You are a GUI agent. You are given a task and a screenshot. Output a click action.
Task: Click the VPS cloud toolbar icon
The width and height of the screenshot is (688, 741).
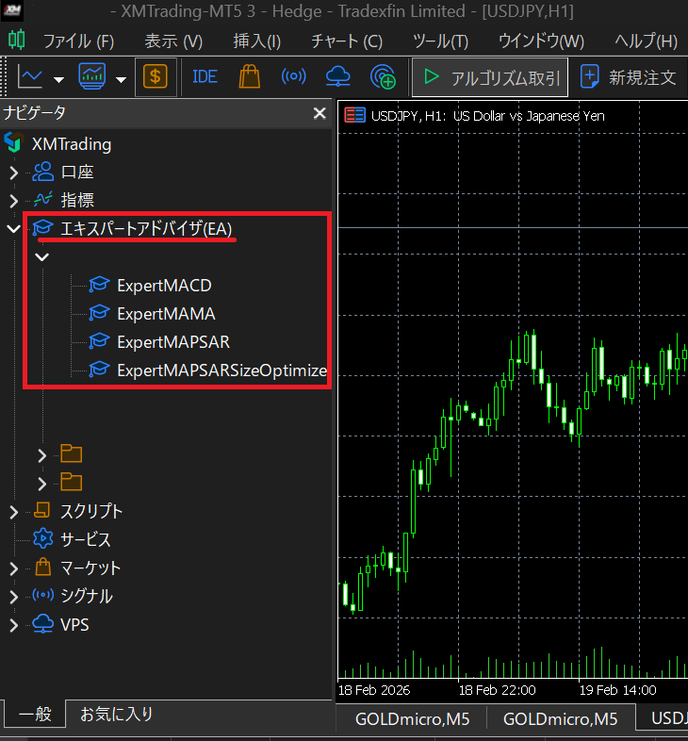point(337,76)
